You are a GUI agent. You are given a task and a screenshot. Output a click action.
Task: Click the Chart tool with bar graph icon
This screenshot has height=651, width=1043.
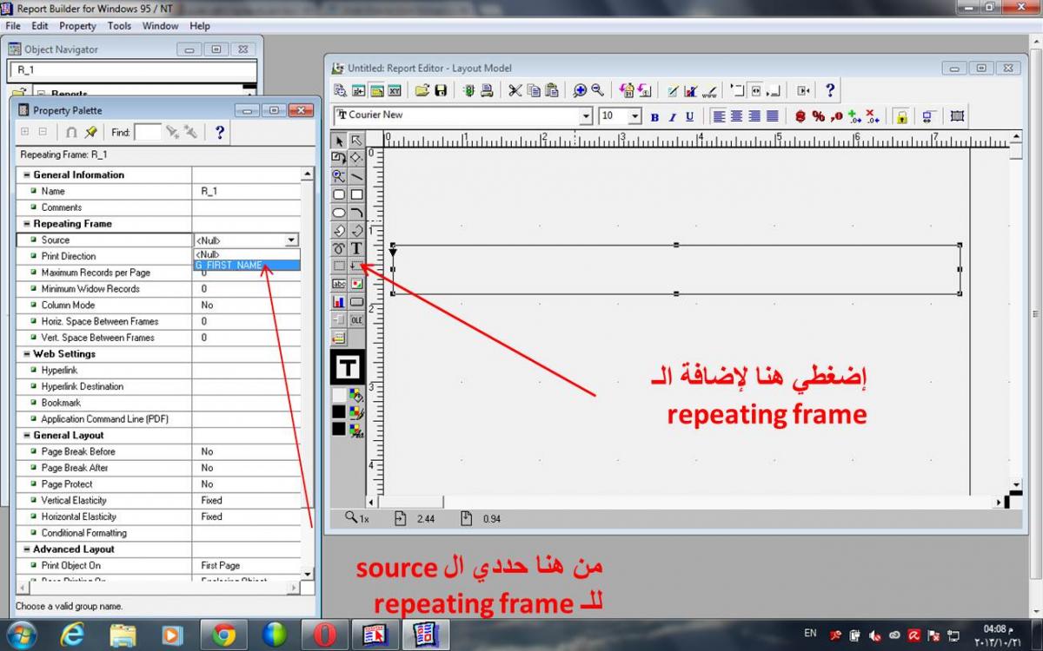[x=339, y=302]
